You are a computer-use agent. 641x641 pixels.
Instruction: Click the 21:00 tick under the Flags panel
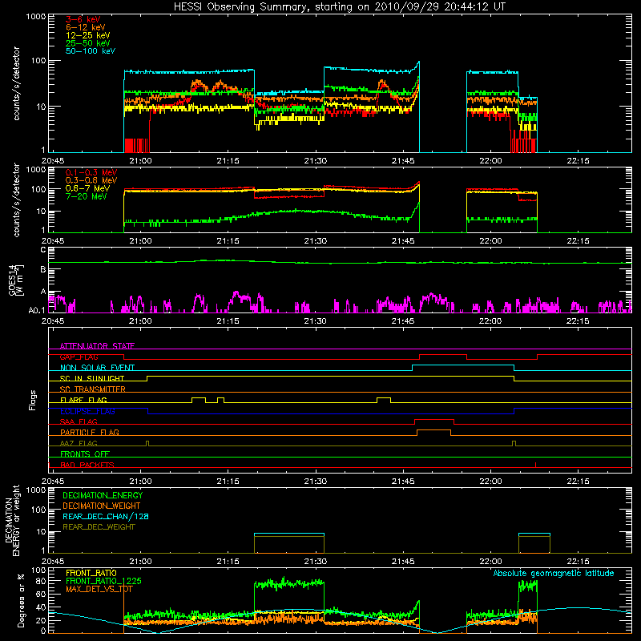click(x=140, y=482)
